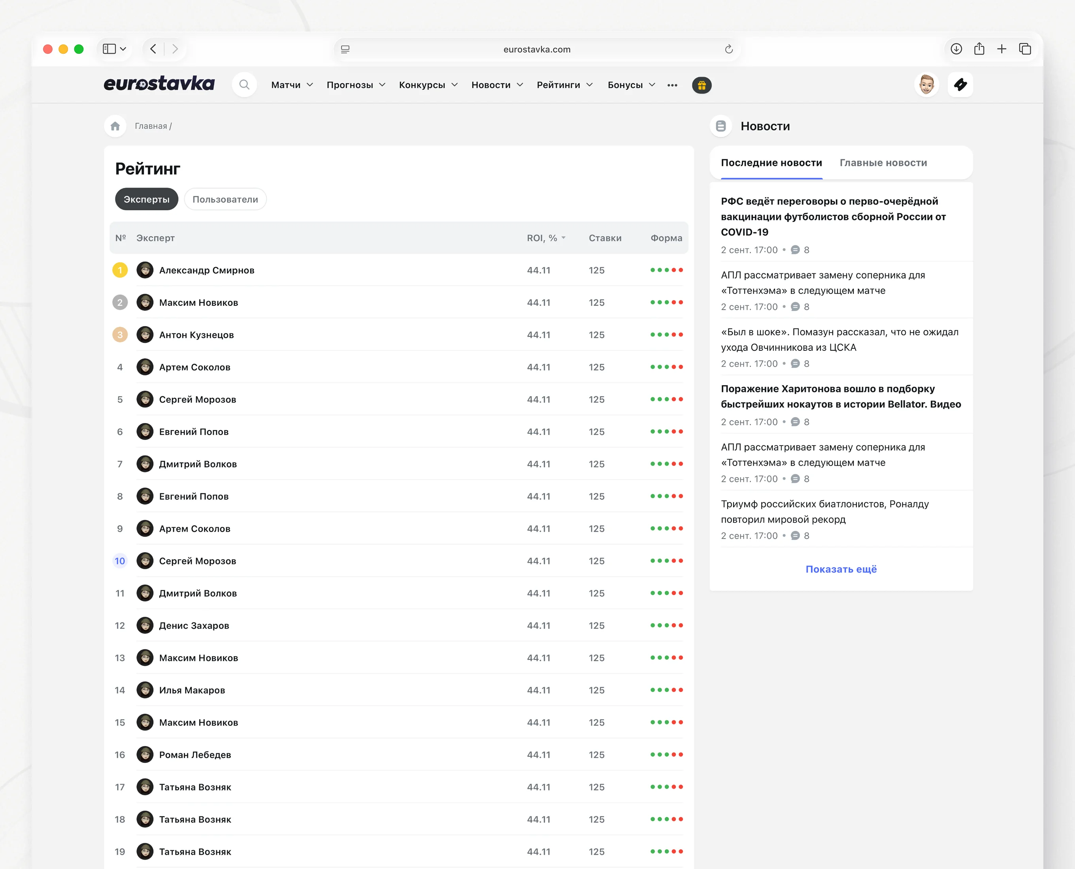Viewport: 1075px width, 869px height.
Task: Switch rating to Пользователи
Action: 225,199
